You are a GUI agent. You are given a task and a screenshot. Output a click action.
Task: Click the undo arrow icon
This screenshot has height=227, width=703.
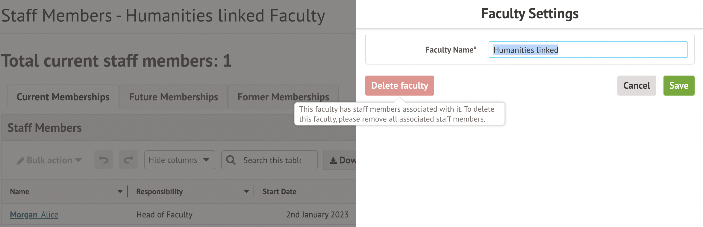104,160
